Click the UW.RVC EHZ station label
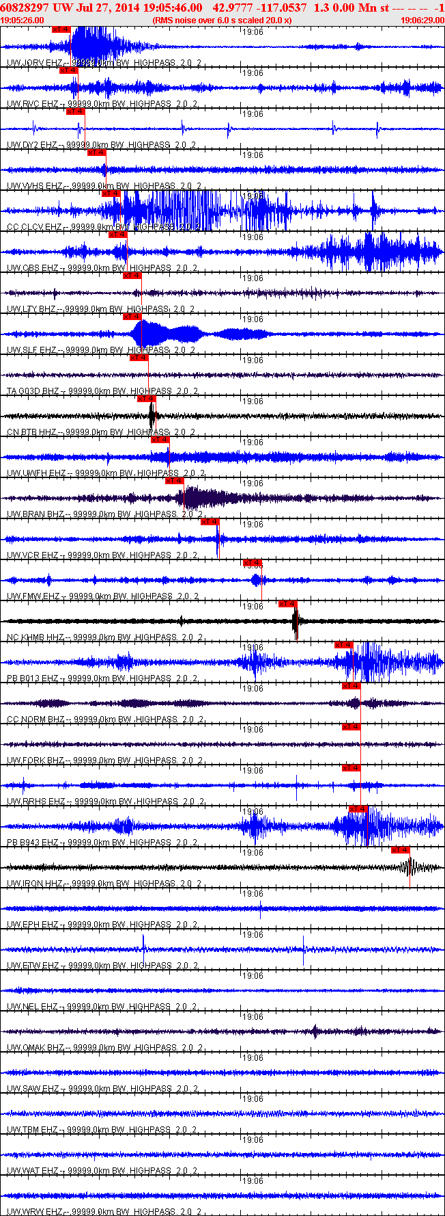The width and height of the screenshot is (445, 1216). 32,104
